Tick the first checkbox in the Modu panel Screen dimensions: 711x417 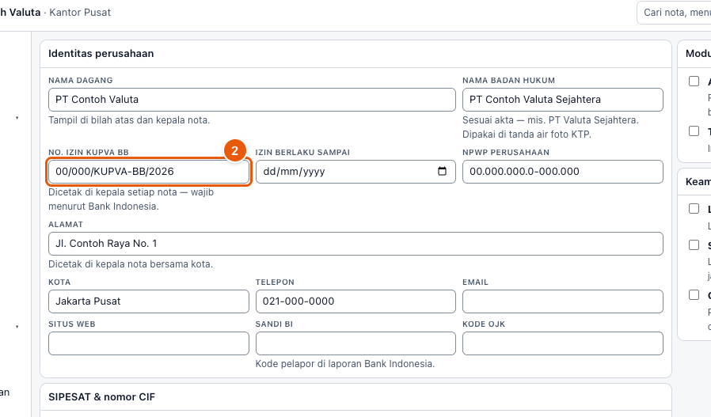pos(694,82)
